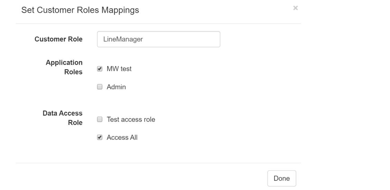This screenshot has height=190, width=390.
Task: Click the dialog title "Set Customer Roles Mappings"
Action: point(80,10)
